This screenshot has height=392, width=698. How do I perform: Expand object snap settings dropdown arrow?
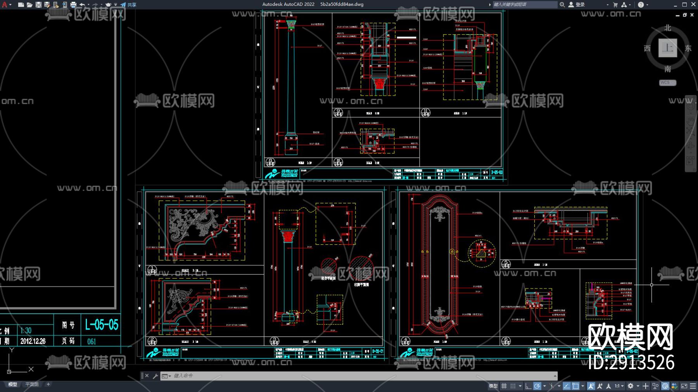pos(583,386)
